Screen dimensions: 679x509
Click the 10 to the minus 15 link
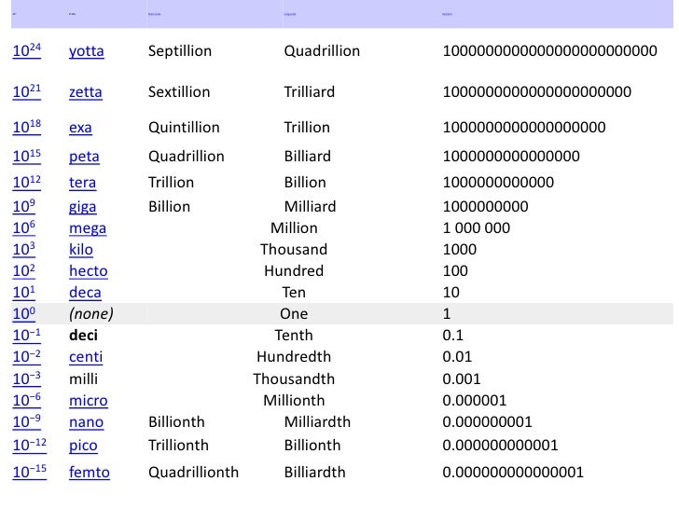tap(30, 472)
